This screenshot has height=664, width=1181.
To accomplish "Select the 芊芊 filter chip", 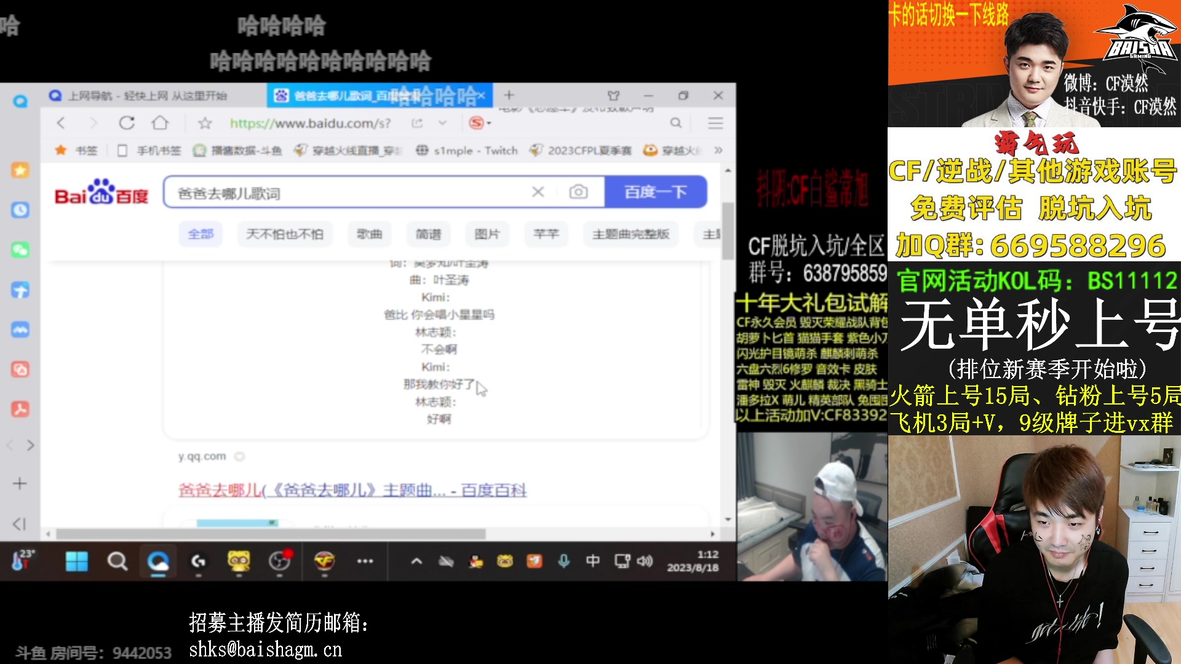I will click(x=546, y=234).
